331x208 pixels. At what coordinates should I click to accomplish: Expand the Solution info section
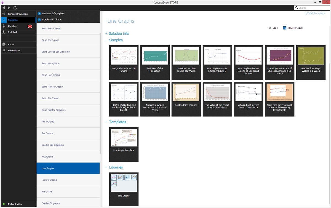tap(106, 34)
